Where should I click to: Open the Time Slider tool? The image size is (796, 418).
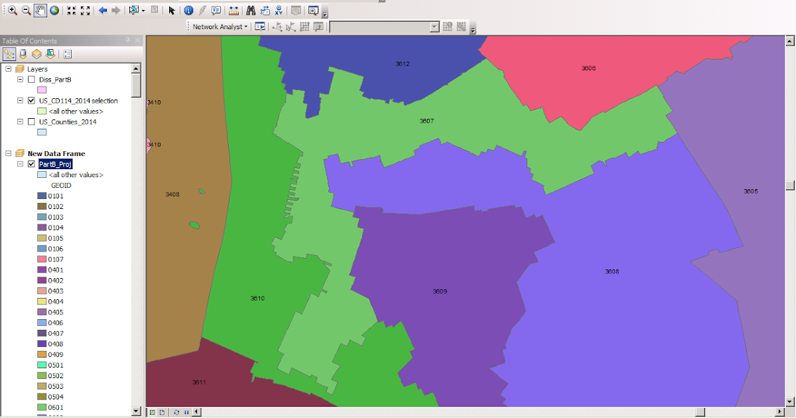coord(295,11)
